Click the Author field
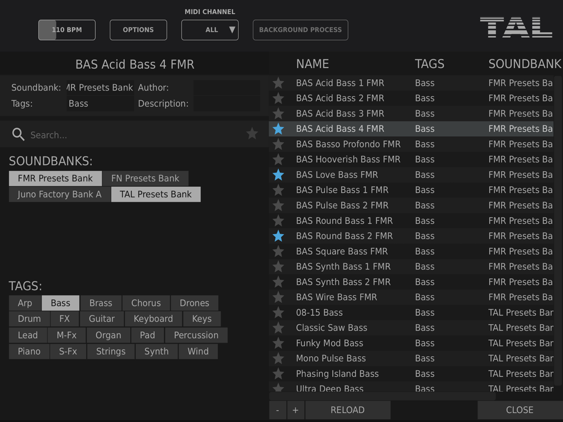The height and width of the screenshot is (422, 563). tap(226, 88)
